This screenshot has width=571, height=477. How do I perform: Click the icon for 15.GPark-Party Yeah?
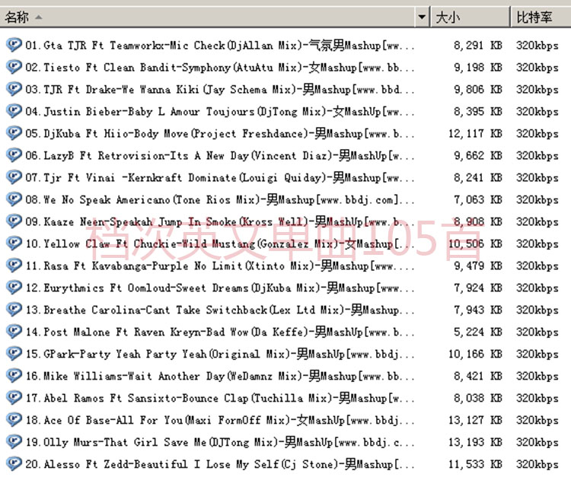14,354
